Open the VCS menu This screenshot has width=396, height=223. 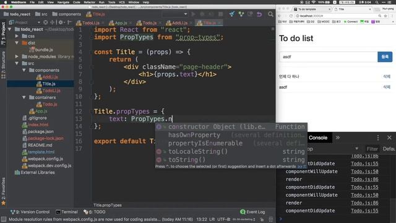tap(122, 2)
